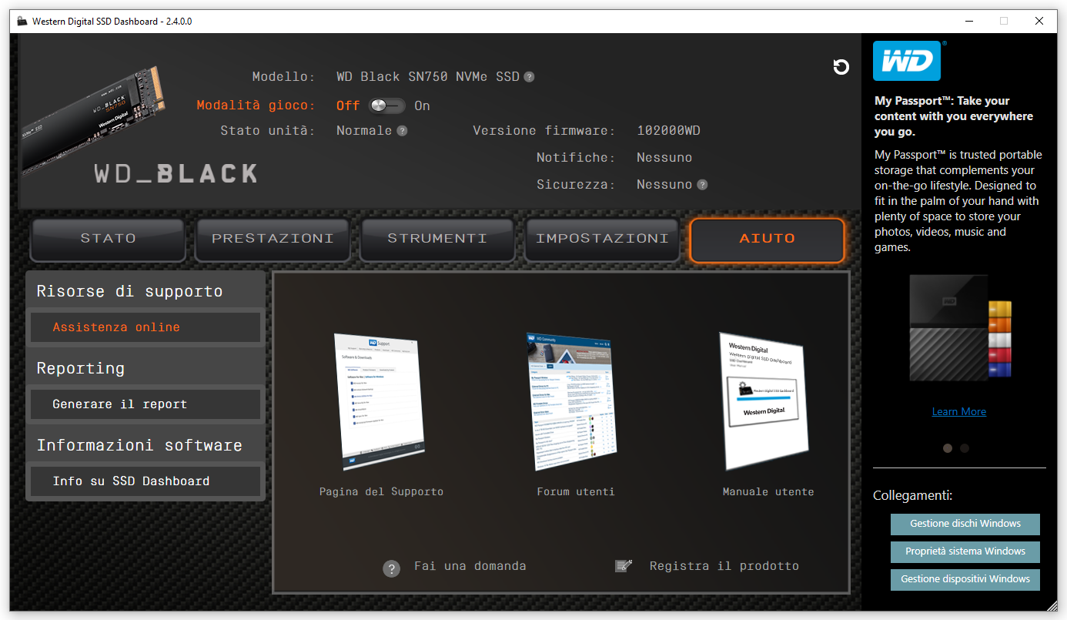The height and width of the screenshot is (620, 1067).
Task: Select Assistenza online in the sidebar
Action: [145, 327]
